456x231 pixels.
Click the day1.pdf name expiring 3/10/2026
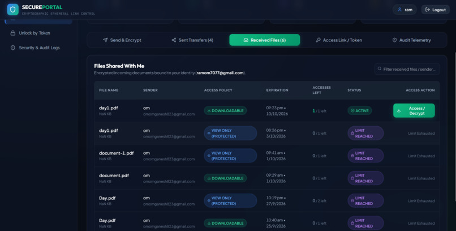pos(109,131)
